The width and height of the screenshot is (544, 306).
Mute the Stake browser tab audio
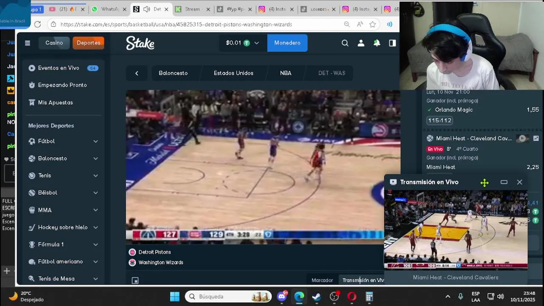pos(147,9)
